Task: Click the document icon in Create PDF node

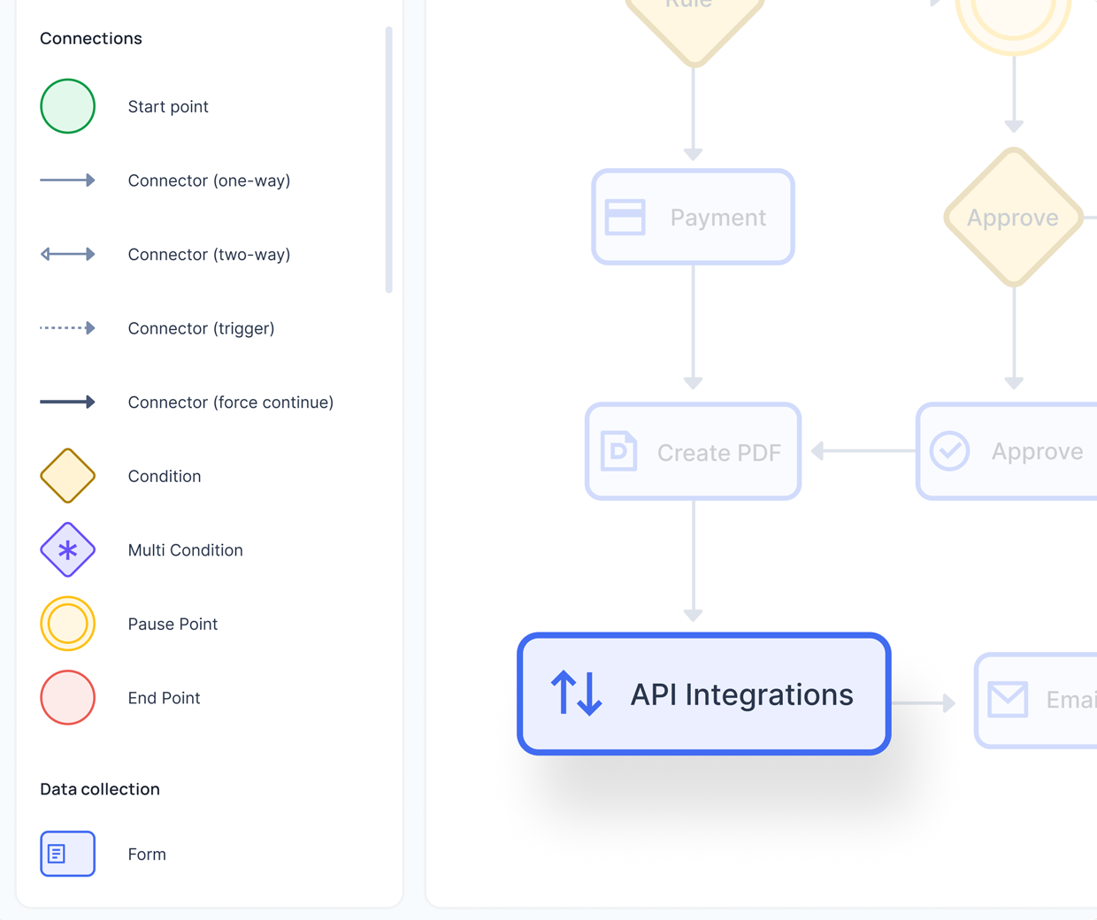Action: point(619,451)
